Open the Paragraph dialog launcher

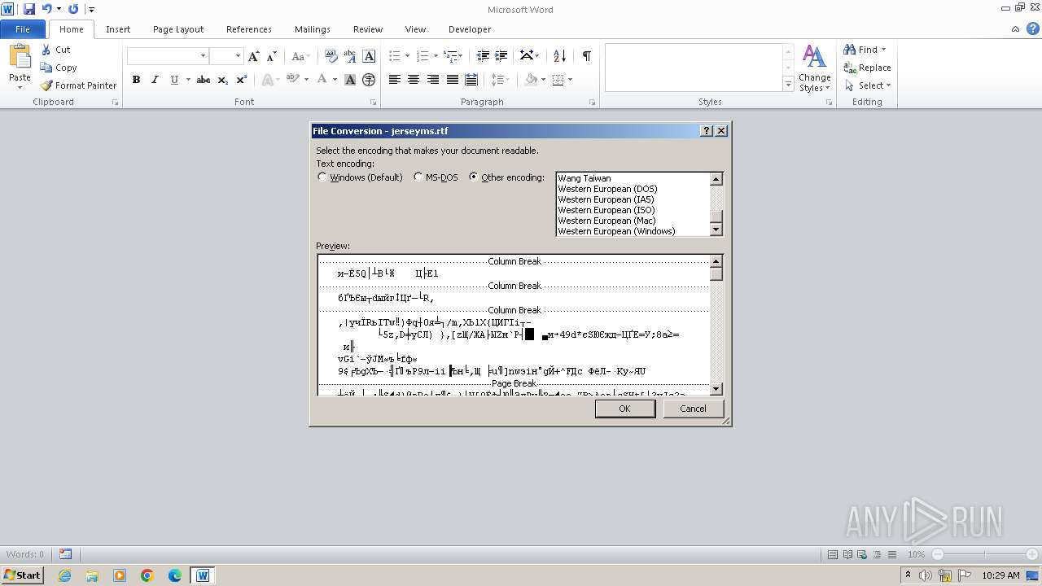tap(592, 103)
